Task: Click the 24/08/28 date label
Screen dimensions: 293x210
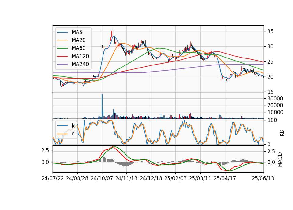Action: [x=77, y=179]
